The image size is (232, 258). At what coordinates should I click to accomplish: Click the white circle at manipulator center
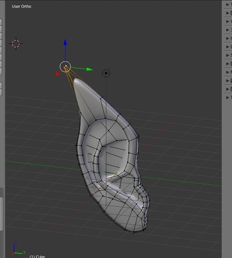coord(65,67)
